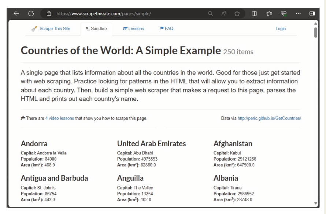
Task: Open the FAQ tab
Action: coord(166,29)
